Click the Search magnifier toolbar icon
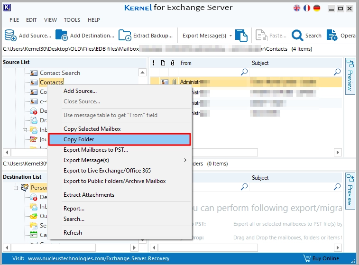The image size is (359, 265). (x=297, y=35)
